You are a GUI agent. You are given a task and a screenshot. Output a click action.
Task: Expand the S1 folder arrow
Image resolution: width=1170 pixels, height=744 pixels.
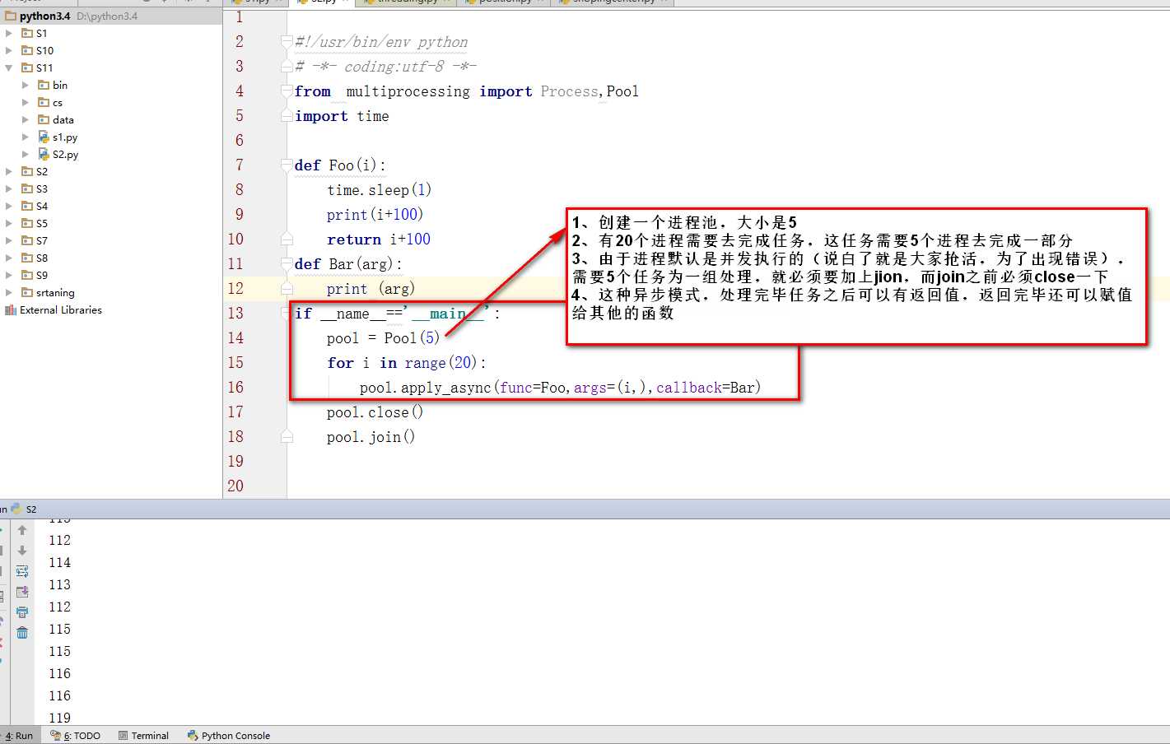(x=9, y=33)
